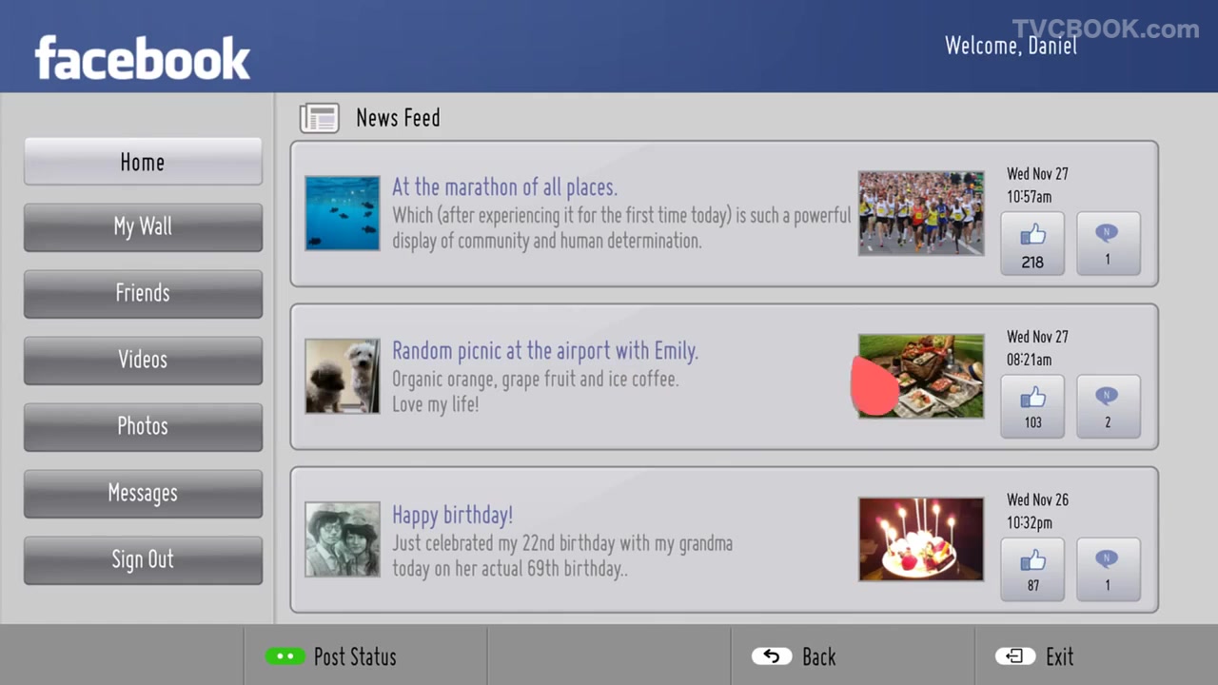The image size is (1218, 685).
Task: View the picnic food photo
Action: pos(921,376)
